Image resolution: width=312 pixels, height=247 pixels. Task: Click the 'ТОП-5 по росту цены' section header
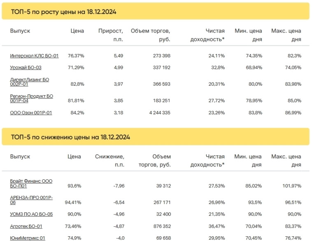(63, 12)
